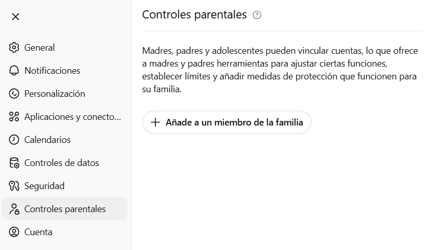426x250 pixels.
Task: Open Controles de datos settings
Action: [62, 163]
